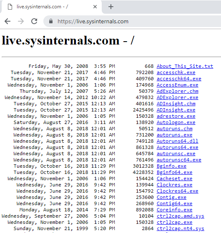Click the padlock site security icon
This screenshot has width=221, height=233.
click(x=51, y=21)
